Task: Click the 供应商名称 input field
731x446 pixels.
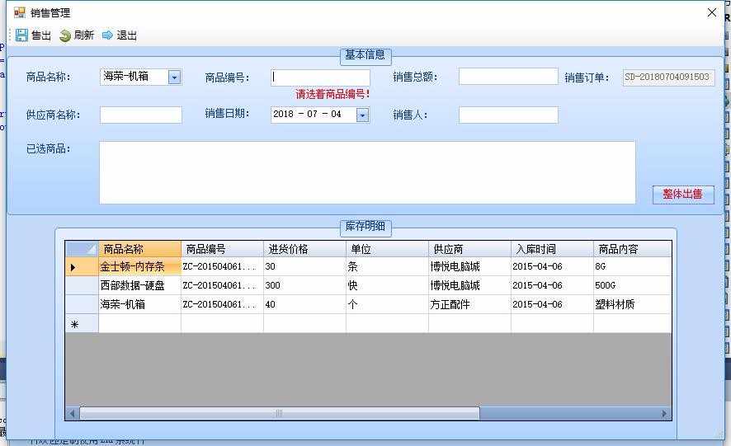Action: click(141, 115)
